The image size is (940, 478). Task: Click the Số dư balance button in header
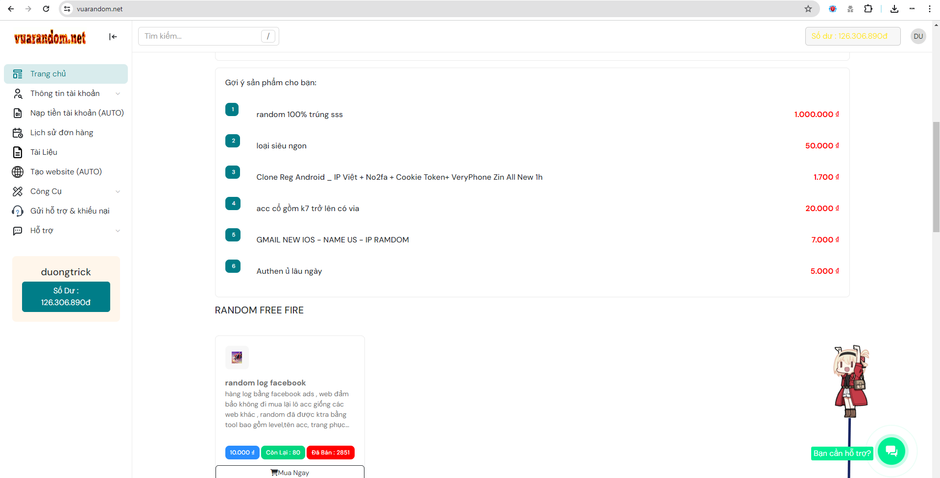(x=852, y=36)
